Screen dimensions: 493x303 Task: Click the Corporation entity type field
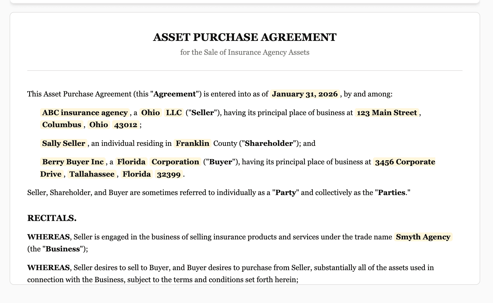click(x=175, y=162)
